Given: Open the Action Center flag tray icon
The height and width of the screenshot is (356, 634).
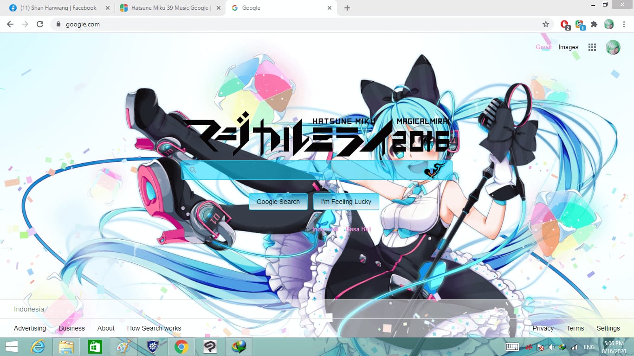Looking at the screenshot, I should 541,347.
